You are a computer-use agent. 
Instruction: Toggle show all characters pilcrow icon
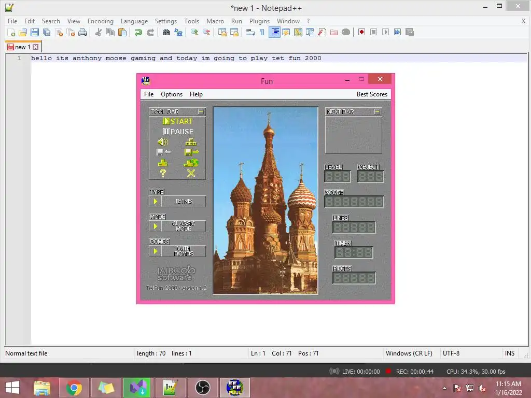tap(262, 32)
